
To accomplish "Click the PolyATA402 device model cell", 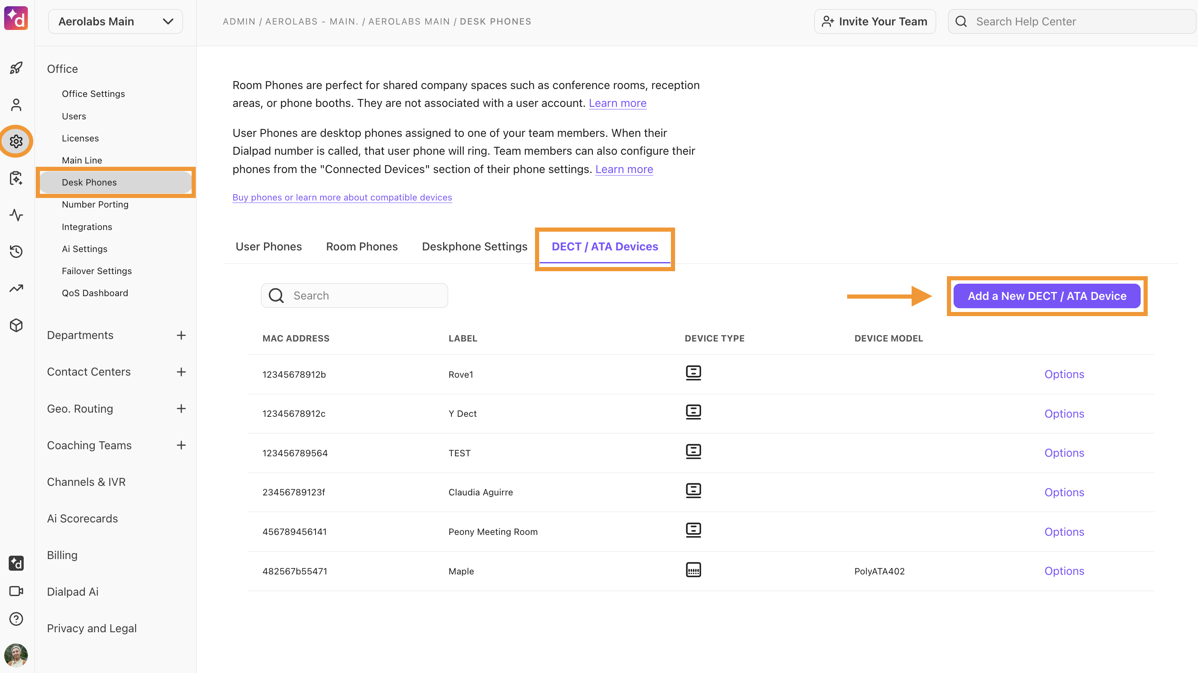I will (x=880, y=571).
